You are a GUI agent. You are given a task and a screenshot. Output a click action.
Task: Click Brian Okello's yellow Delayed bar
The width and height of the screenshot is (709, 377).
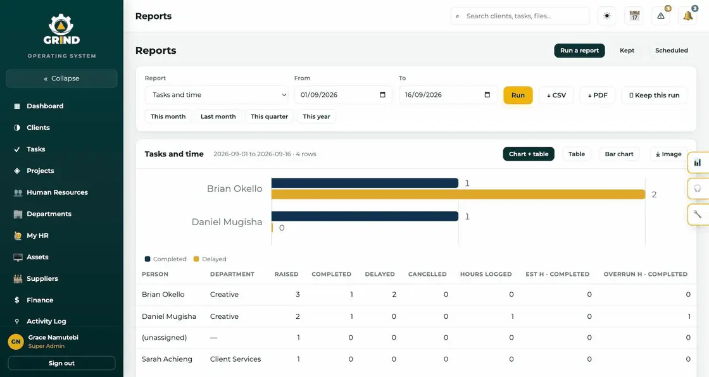[x=458, y=194]
